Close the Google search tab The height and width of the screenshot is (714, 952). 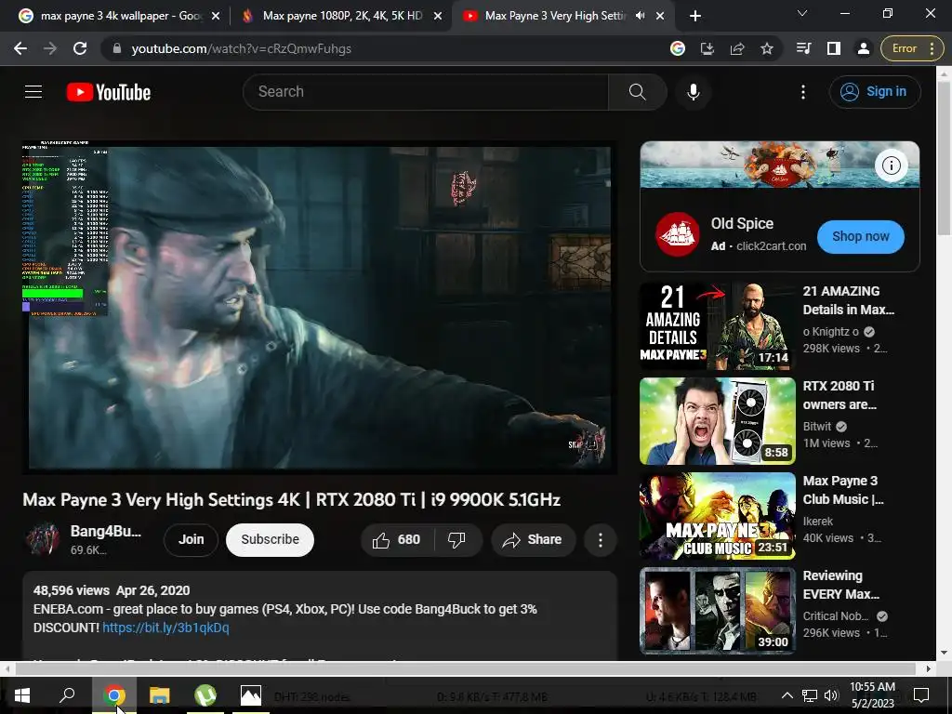tap(216, 16)
